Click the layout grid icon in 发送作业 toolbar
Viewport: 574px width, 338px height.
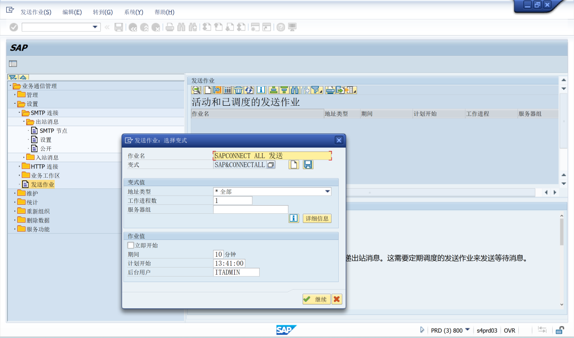click(x=351, y=90)
